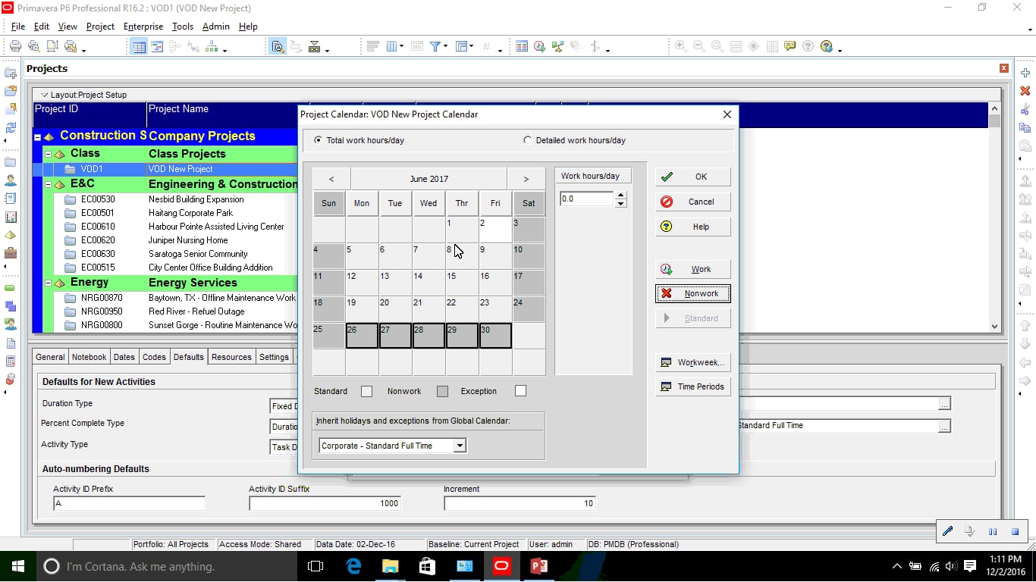
Task: Open the Tools menu
Action: pyautogui.click(x=183, y=27)
